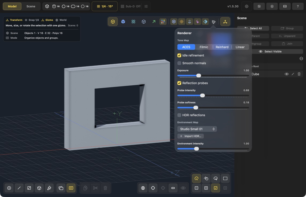This screenshot has height=197, width=306.
Task: Click the scissors cut icon
Action: 95,188
